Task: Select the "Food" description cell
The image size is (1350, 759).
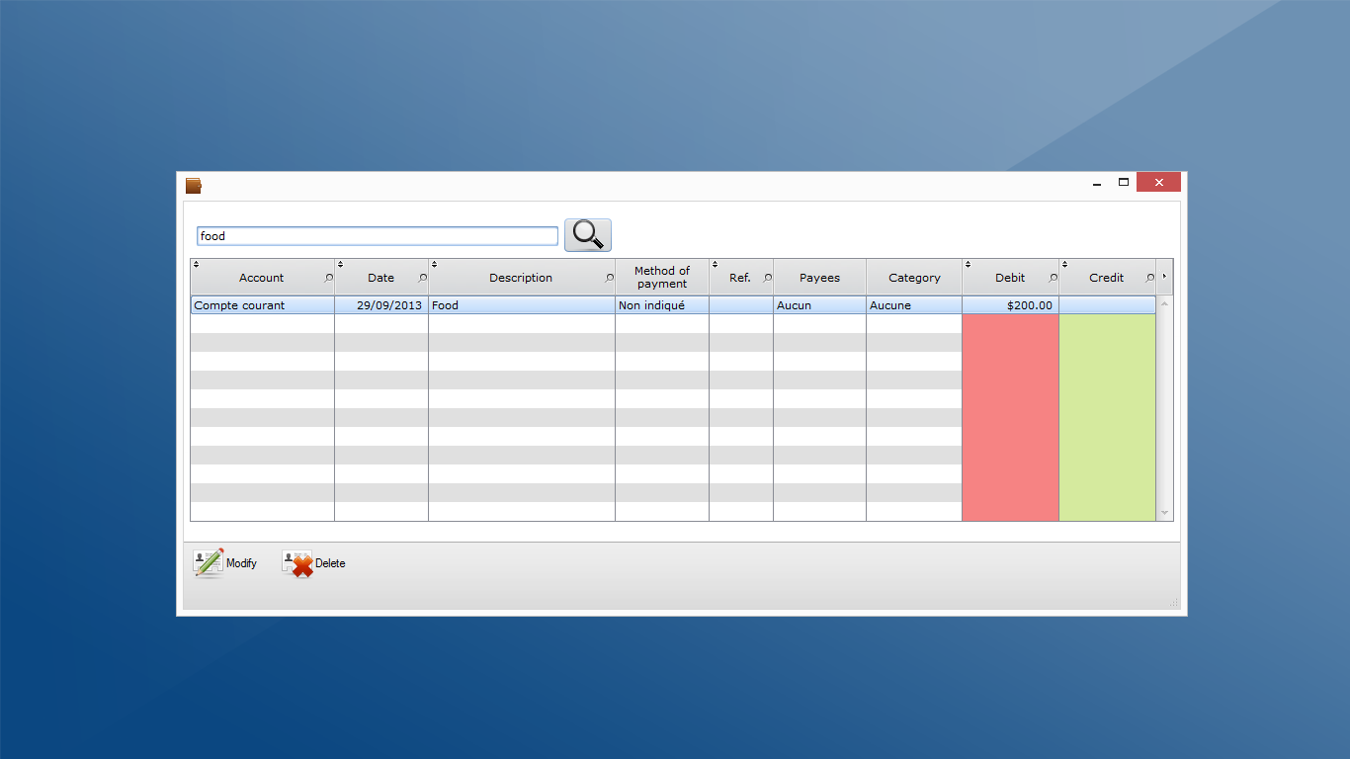Action: pos(522,305)
